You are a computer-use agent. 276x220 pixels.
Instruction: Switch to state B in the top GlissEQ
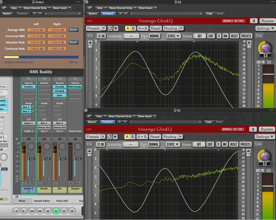pos(133,28)
